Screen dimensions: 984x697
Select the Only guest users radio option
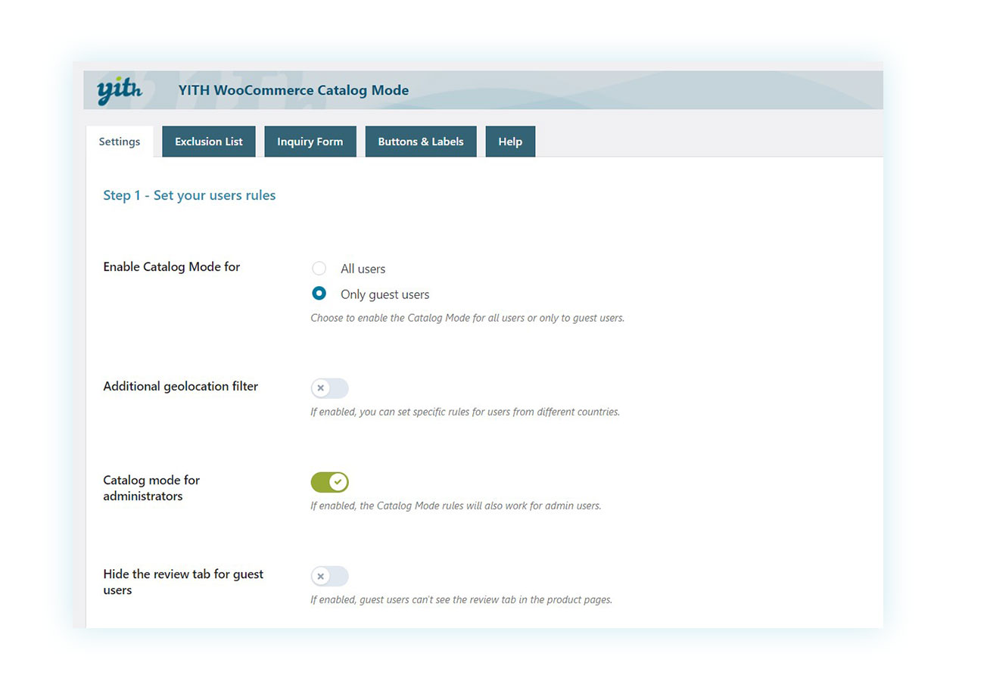coord(319,294)
